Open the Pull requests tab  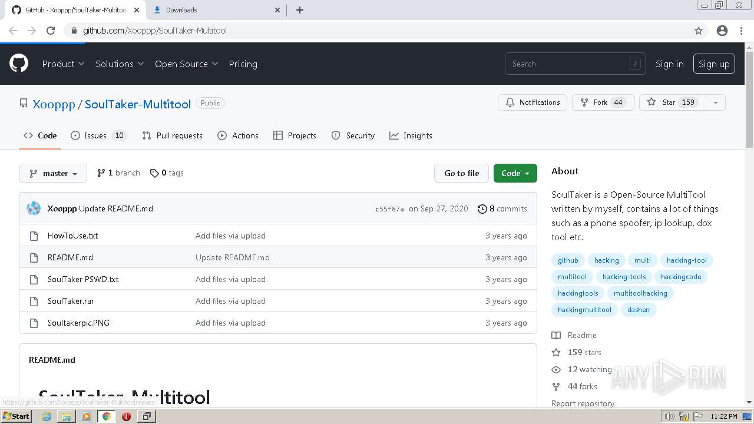[172, 135]
